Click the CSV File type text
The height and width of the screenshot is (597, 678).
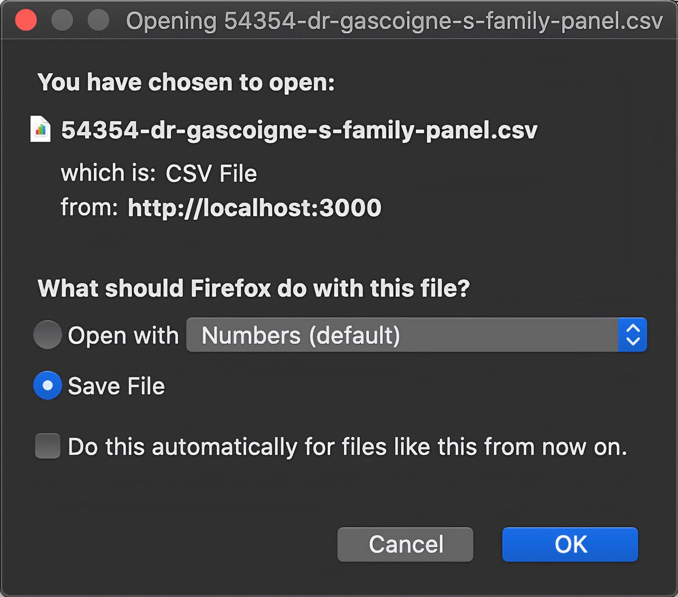(211, 174)
